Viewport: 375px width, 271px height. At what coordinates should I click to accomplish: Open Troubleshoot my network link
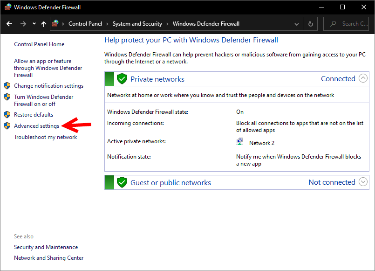tap(46, 137)
